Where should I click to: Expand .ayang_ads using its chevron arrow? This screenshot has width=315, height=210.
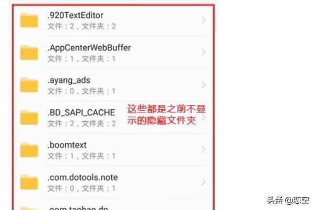(x=203, y=85)
